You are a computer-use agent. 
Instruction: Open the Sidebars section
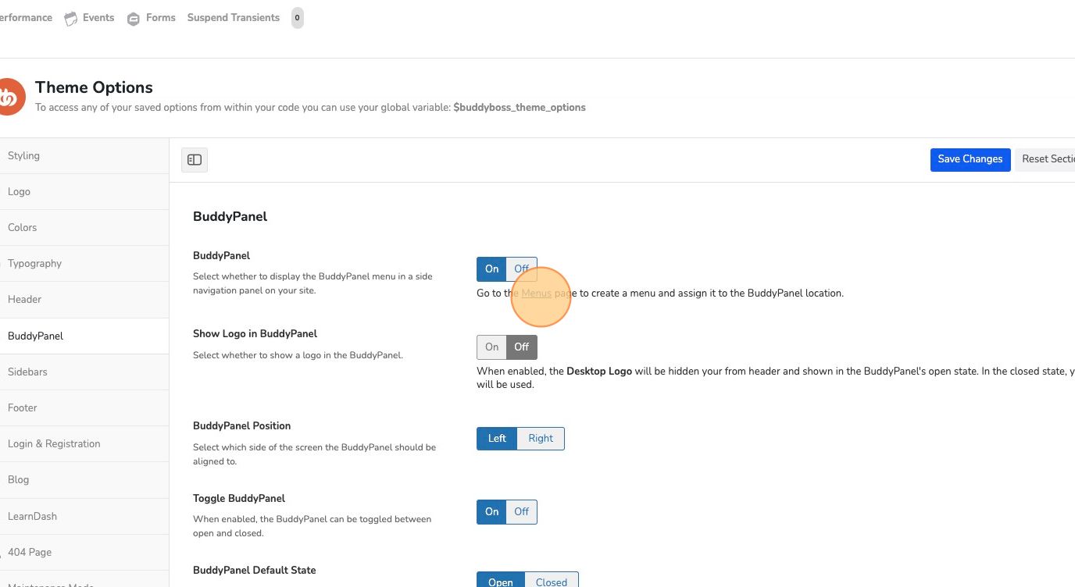pyautogui.click(x=84, y=372)
